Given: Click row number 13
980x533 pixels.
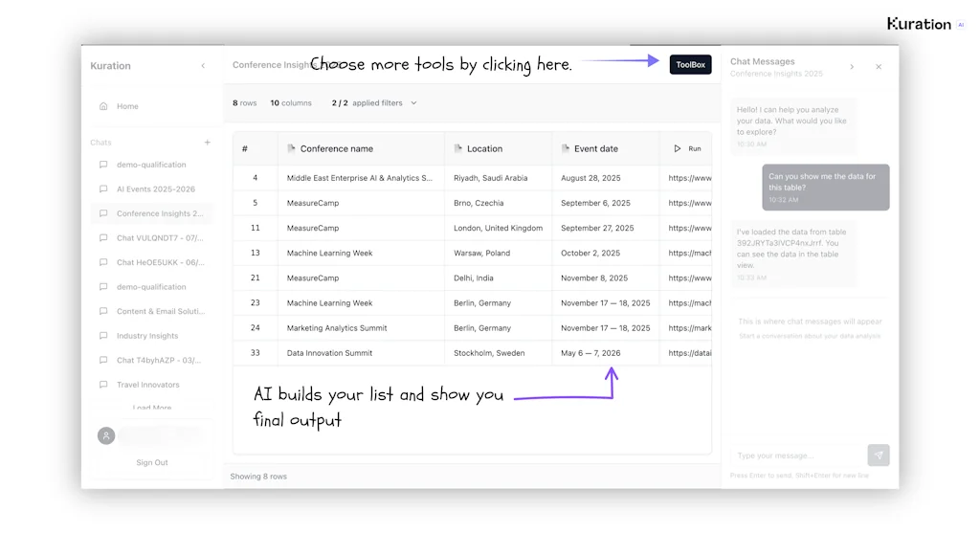Looking at the screenshot, I should click(x=255, y=253).
